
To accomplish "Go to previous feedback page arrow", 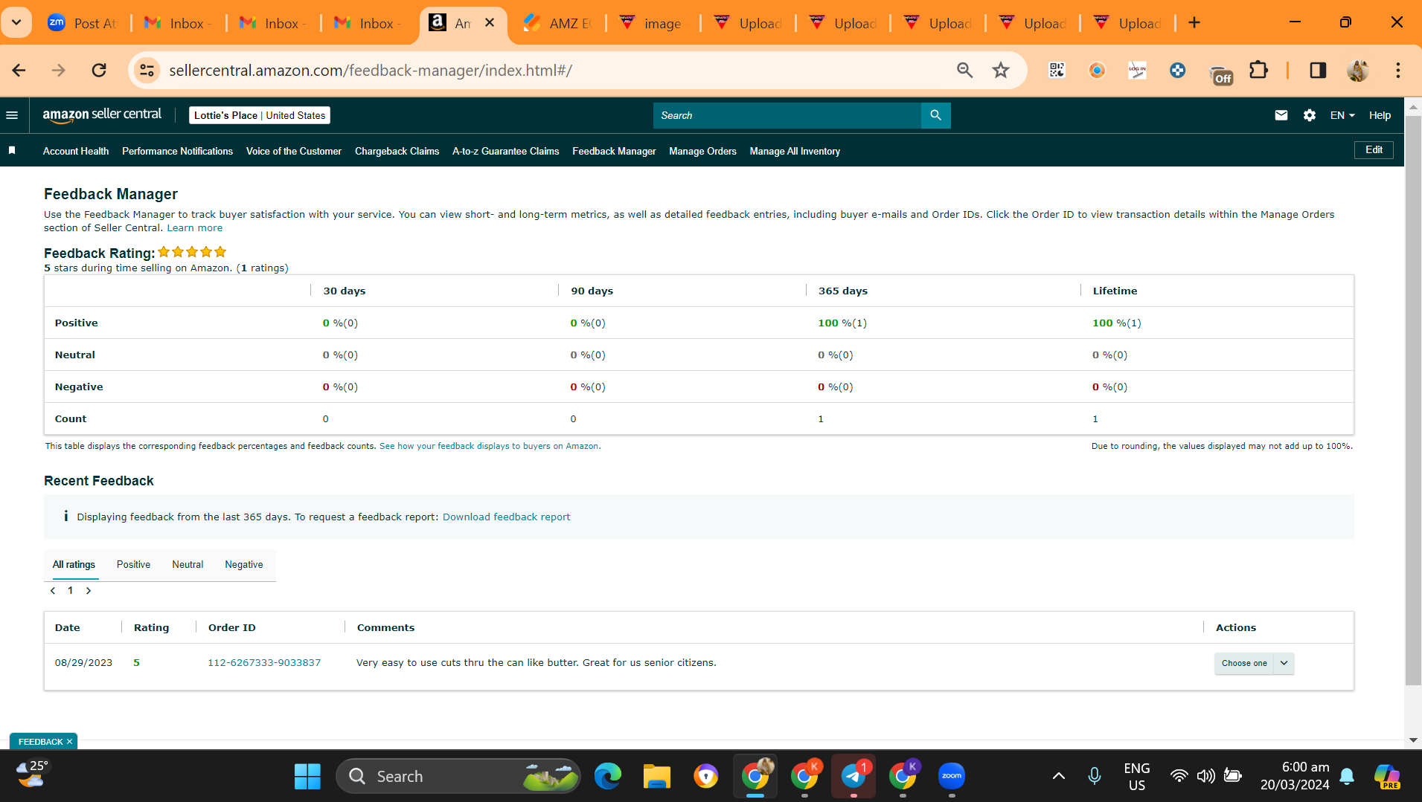I will click(x=53, y=591).
